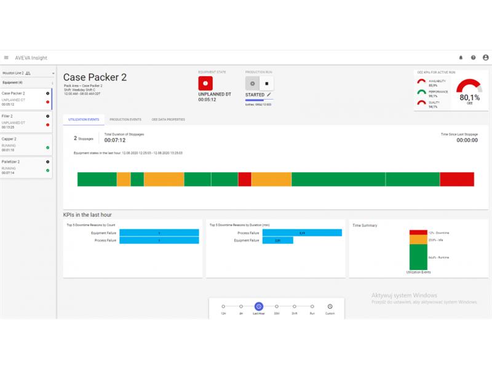This screenshot has width=492, height=369.
Task: Click the green Runtime section of Time Summary bar
Action: [x=418, y=257]
